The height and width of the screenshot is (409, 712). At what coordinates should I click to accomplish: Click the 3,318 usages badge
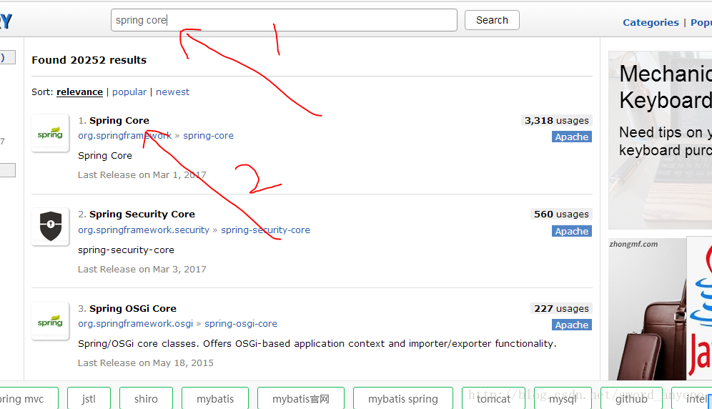tap(556, 120)
